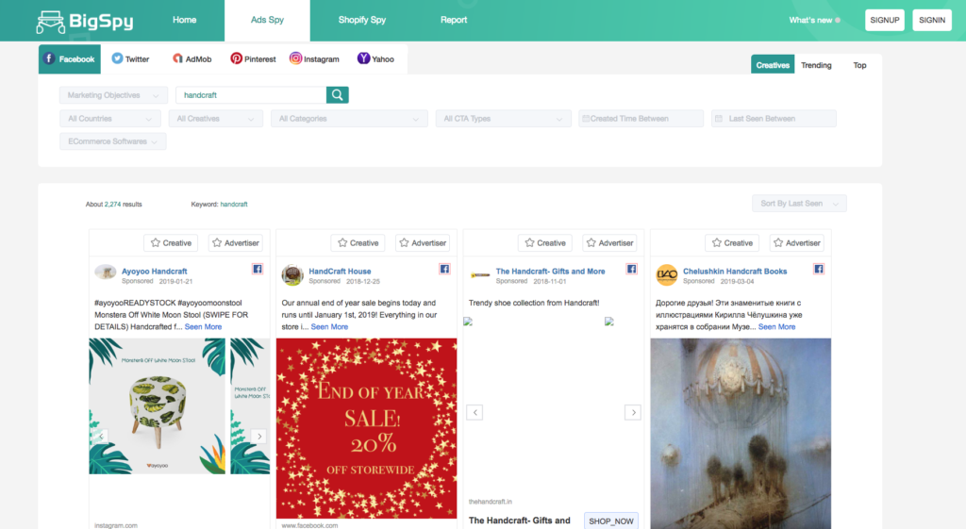Click the Facebook icon on Ayoyoo Handcraft card
Image resolution: width=966 pixels, height=529 pixels.
click(258, 269)
